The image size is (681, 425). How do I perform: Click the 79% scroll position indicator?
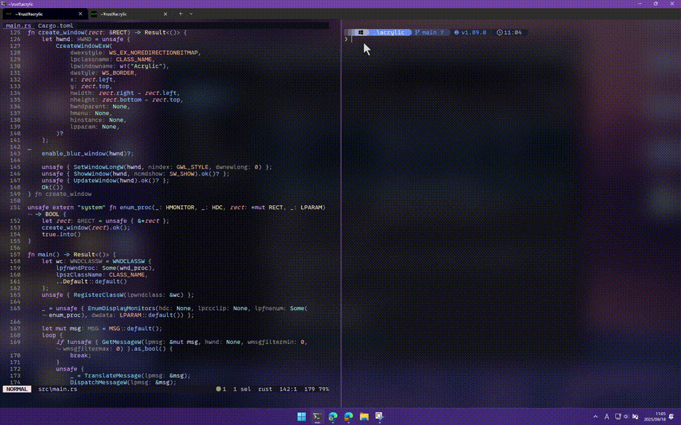(326, 389)
